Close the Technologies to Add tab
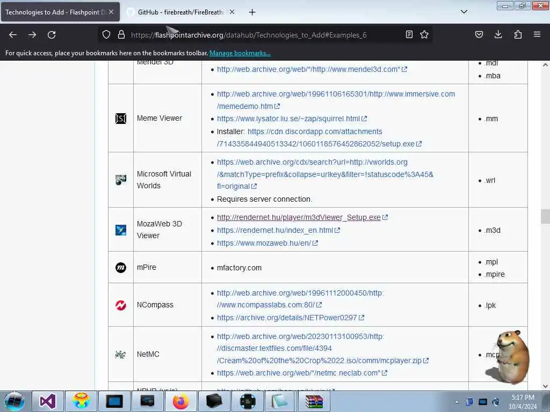550x412 pixels. point(111,12)
